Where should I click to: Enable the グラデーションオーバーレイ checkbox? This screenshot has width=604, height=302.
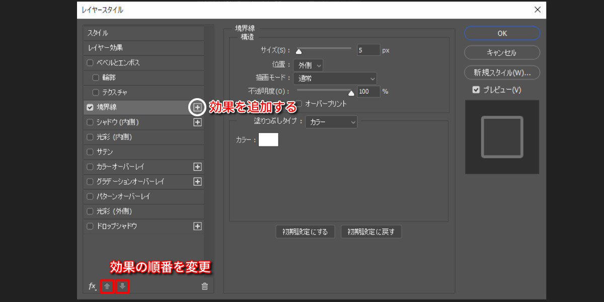coord(90,181)
